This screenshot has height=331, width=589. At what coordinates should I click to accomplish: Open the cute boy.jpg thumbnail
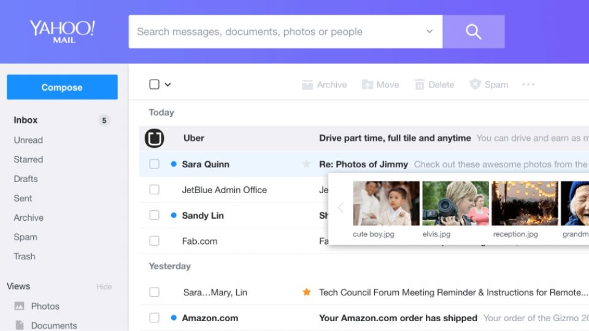click(x=386, y=204)
